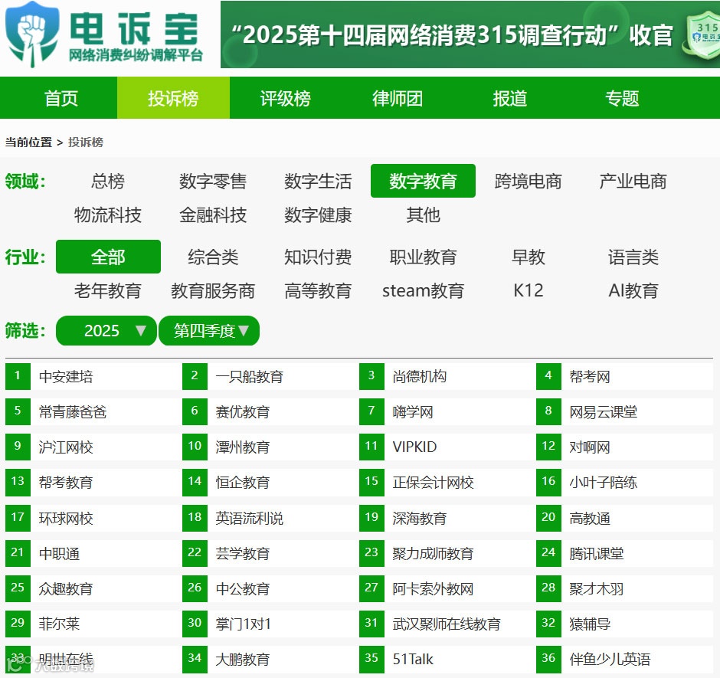Image resolution: width=720 pixels, height=678 pixels.
Task: Select the 投诉榜 nav tab
Action: (x=173, y=98)
